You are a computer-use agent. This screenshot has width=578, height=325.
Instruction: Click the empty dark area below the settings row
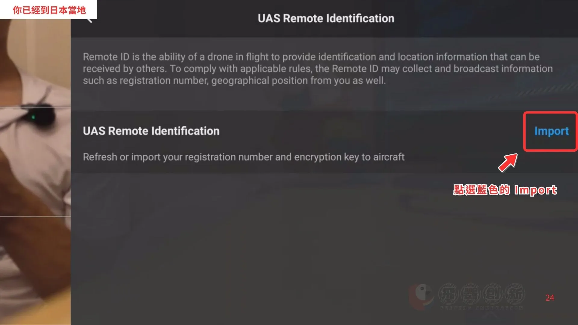(271, 241)
